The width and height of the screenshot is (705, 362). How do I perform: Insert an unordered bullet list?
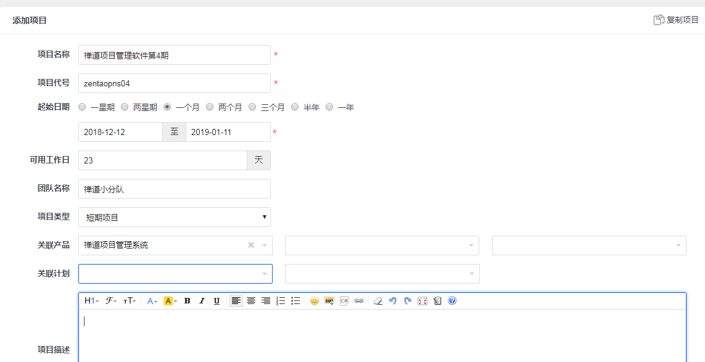[x=295, y=301]
